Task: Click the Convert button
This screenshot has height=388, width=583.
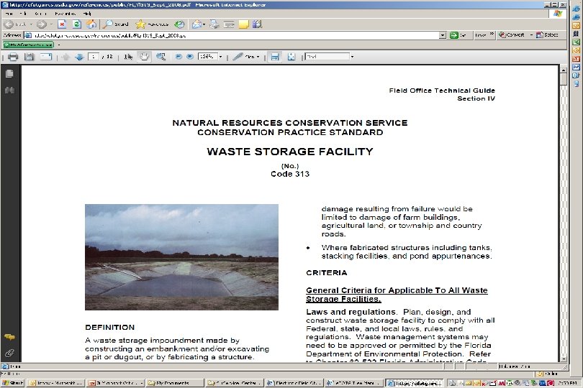Action: [x=512, y=35]
